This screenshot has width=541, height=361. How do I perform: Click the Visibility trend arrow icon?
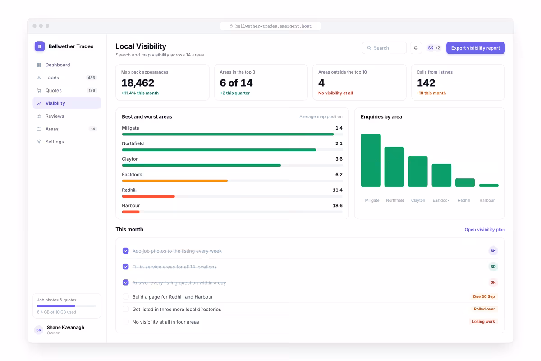[39, 103]
